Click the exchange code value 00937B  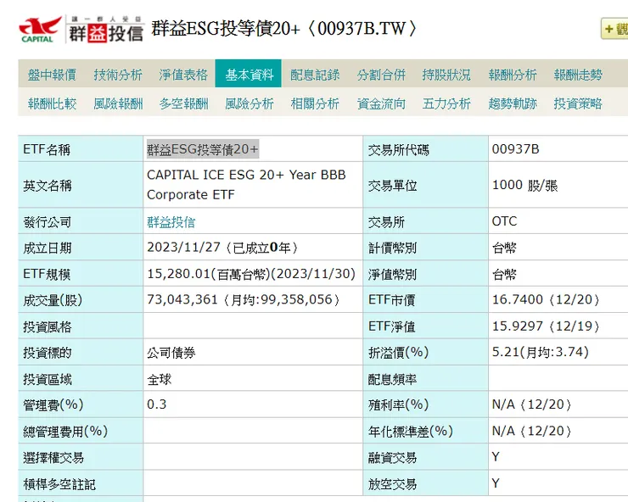(515, 149)
